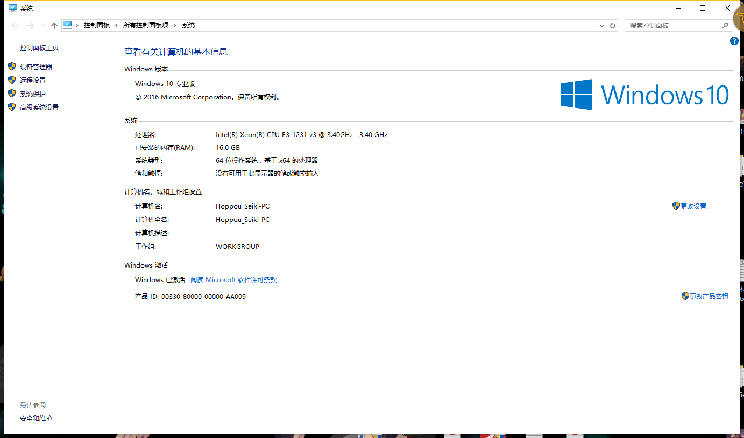This screenshot has width=744, height=438.
Task: Refresh the System page
Action: [x=612, y=25]
